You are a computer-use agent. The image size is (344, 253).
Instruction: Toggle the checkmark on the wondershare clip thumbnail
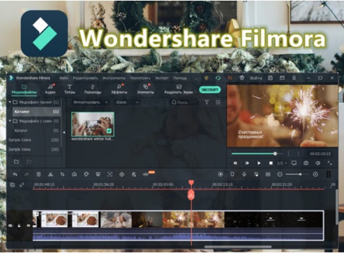(109, 131)
